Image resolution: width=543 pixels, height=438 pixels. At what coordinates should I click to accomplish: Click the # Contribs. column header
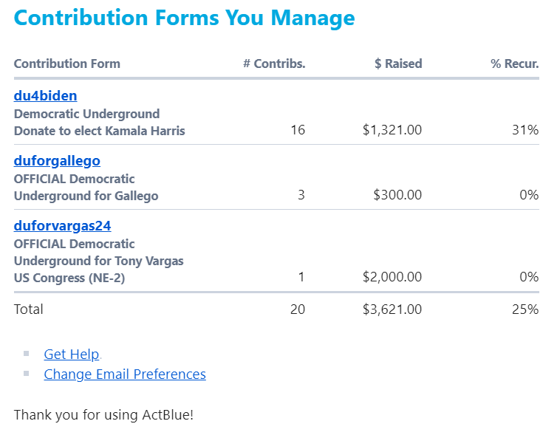point(274,64)
